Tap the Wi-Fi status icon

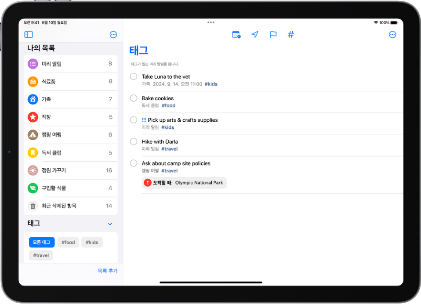376,22
